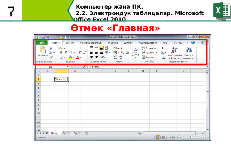Click the Copy icon in clipboard group

point(51,53)
